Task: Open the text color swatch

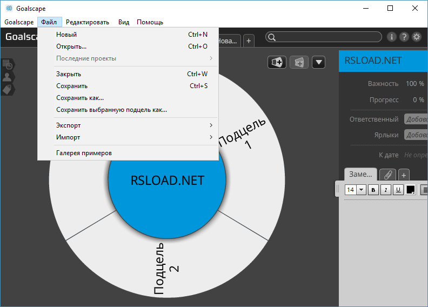Action: click(x=411, y=190)
